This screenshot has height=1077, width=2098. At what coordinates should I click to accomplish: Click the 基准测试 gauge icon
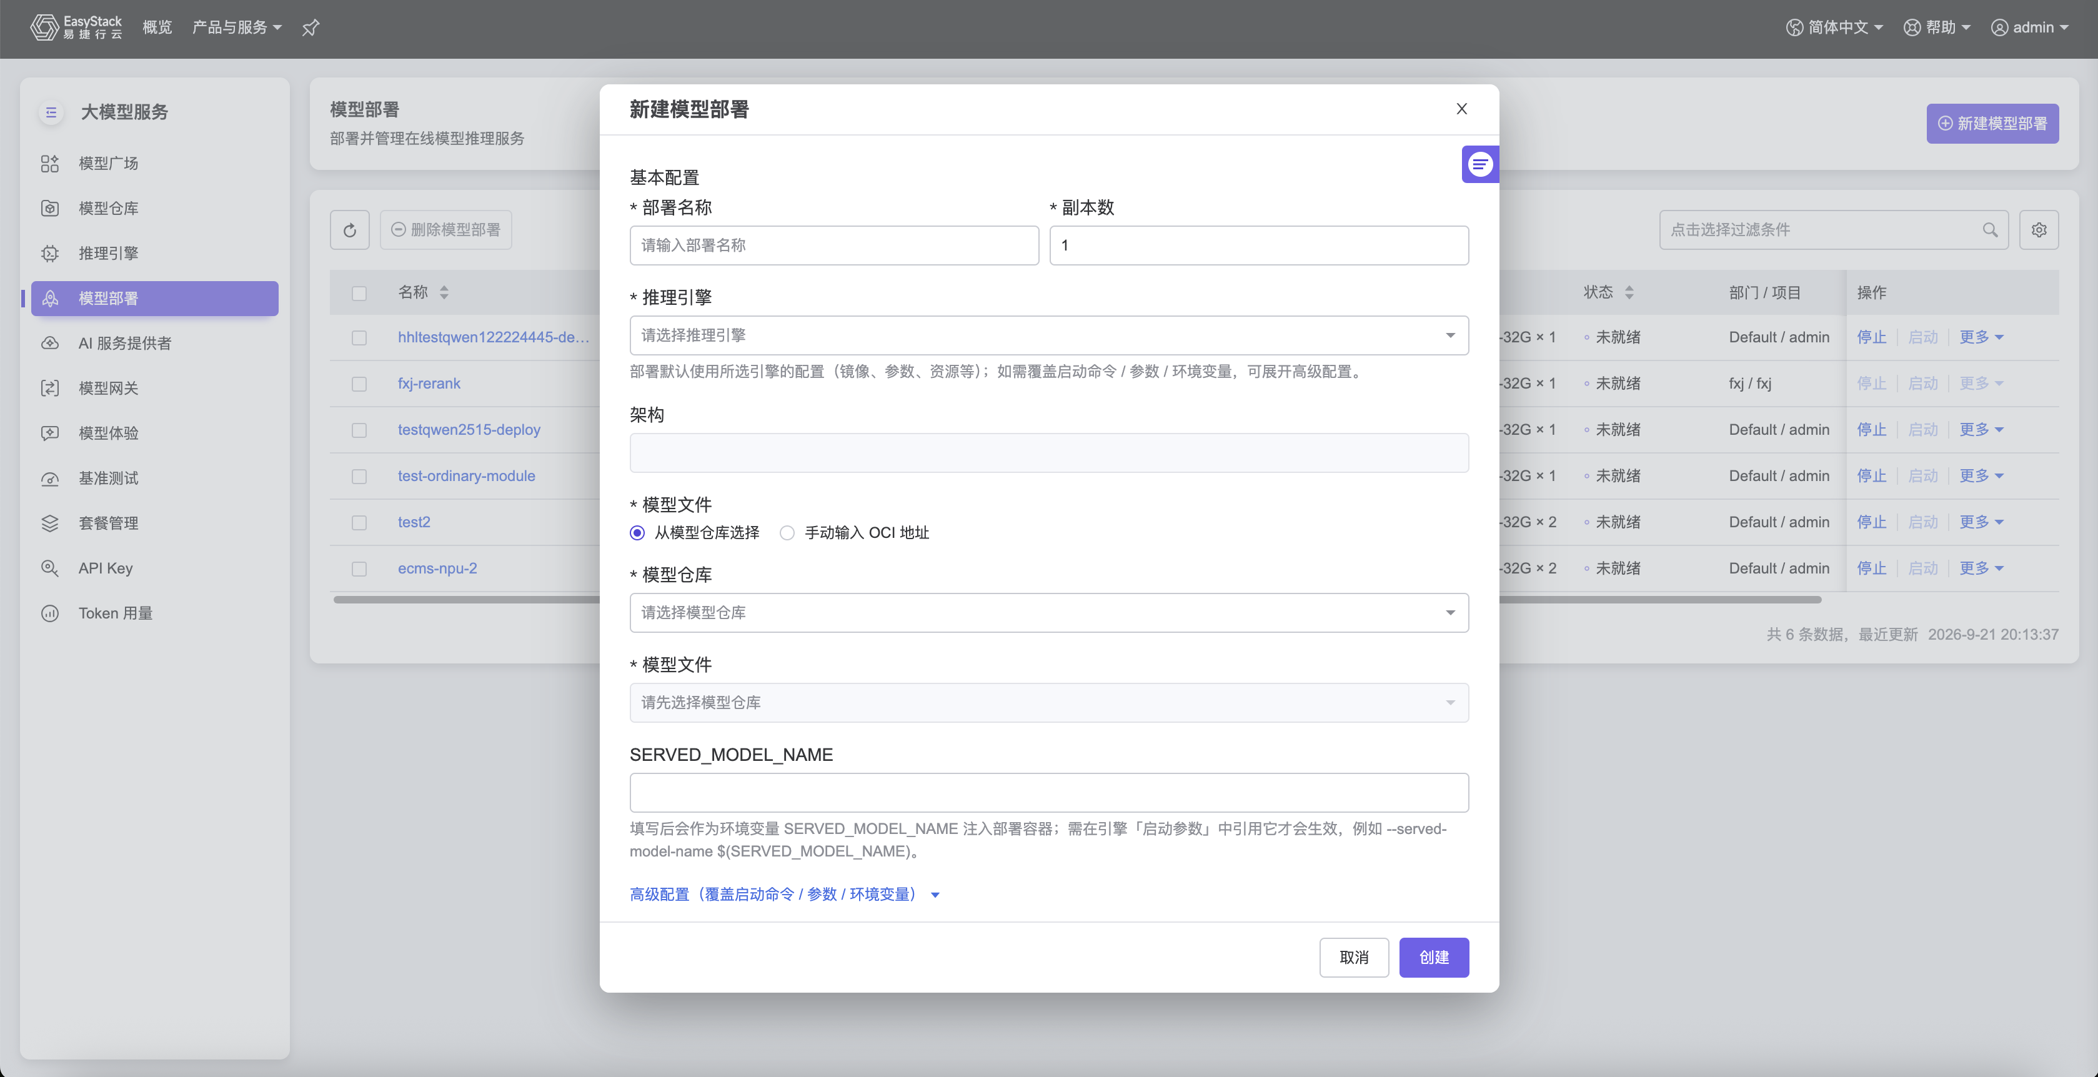(50, 479)
